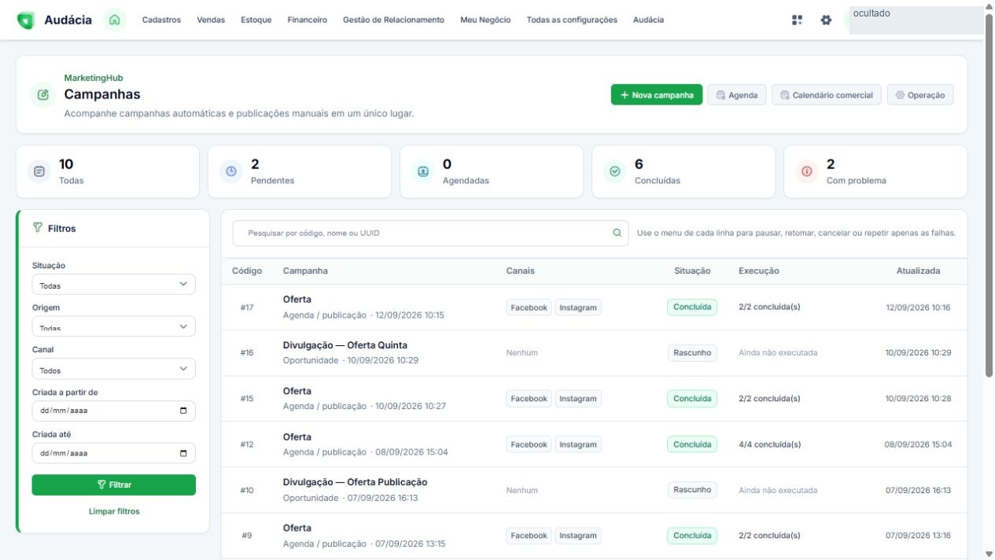Image resolution: width=995 pixels, height=560 pixels.
Task: Expand the Situação dropdown
Action: pyautogui.click(x=114, y=285)
